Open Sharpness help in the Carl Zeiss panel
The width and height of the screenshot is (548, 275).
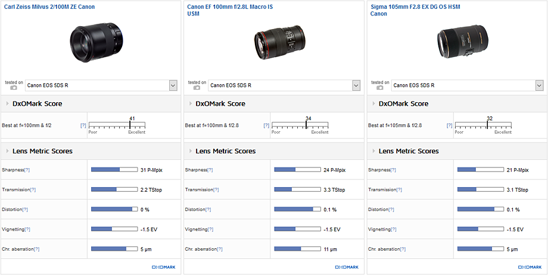click(x=27, y=170)
